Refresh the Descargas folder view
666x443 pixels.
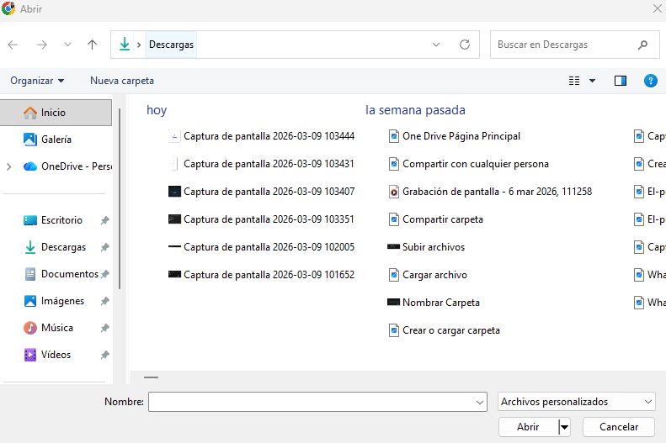click(464, 45)
